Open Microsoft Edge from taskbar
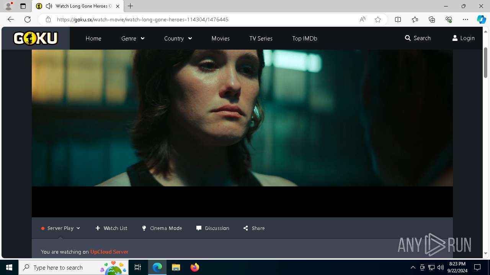The height and width of the screenshot is (275, 490). pyautogui.click(x=157, y=267)
